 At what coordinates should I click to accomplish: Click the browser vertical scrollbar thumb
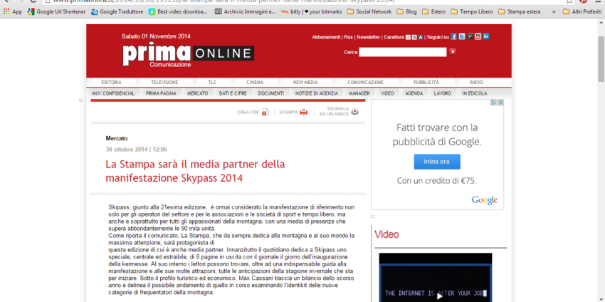click(601, 58)
